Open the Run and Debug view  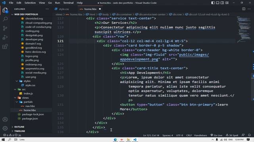click(x=5, y=37)
